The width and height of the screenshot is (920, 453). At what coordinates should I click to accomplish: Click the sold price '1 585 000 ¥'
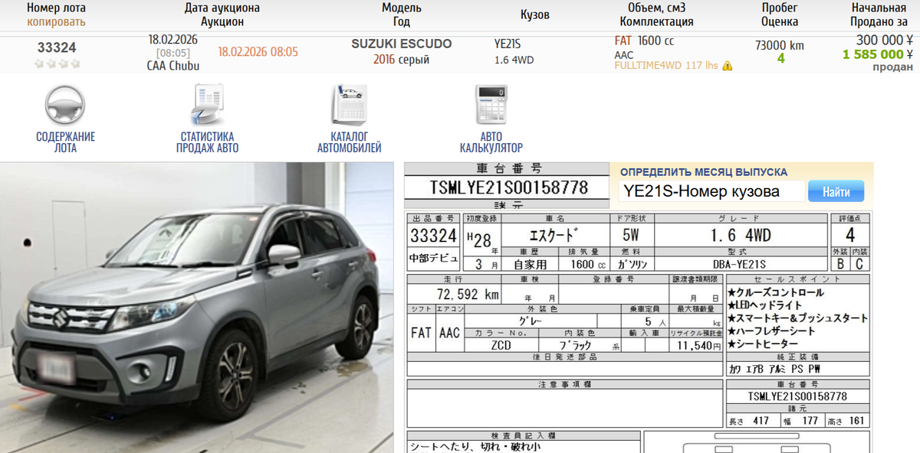878,54
